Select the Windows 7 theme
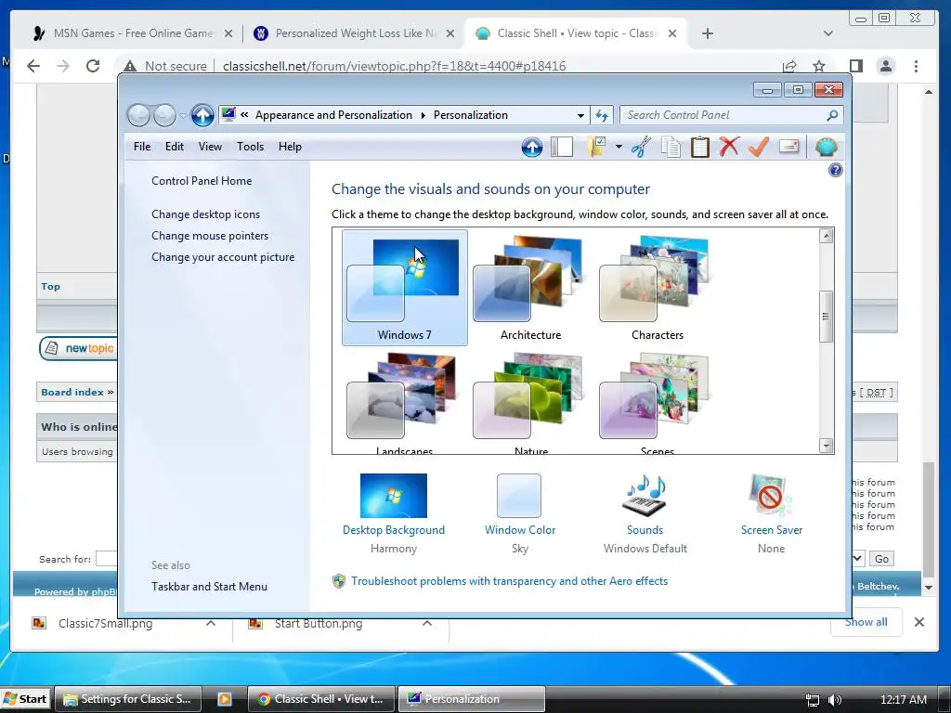The height and width of the screenshot is (713, 951). [405, 288]
